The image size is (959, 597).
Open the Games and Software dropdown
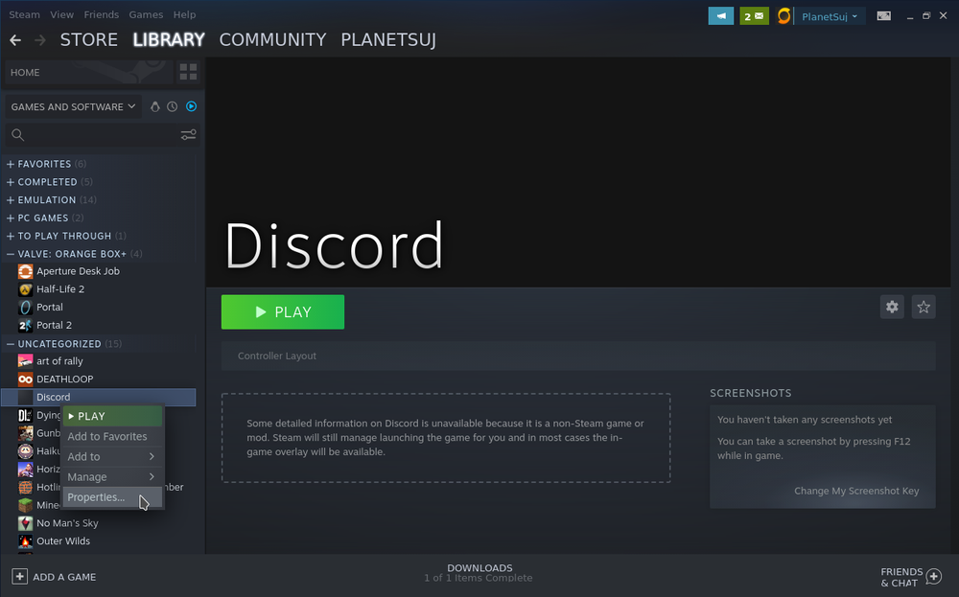coord(74,106)
